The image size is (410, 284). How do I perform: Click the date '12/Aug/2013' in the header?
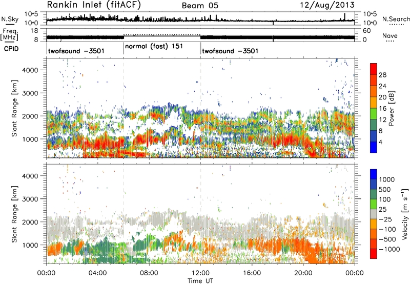click(x=327, y=5)
